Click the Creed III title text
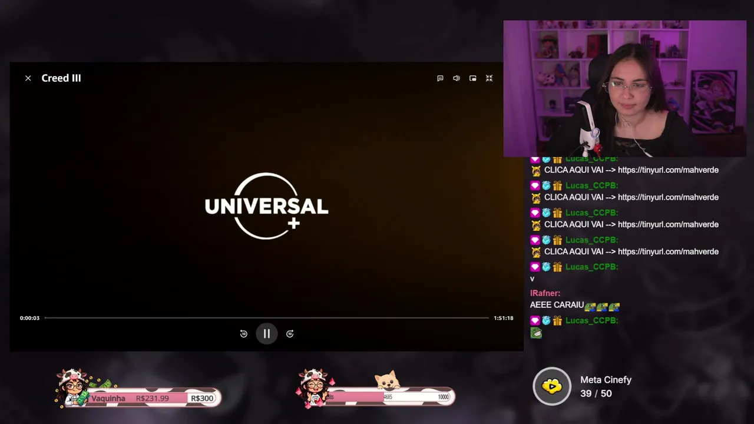Image resolution: width=754 pixels, height=424 pixels. [61, 78]
